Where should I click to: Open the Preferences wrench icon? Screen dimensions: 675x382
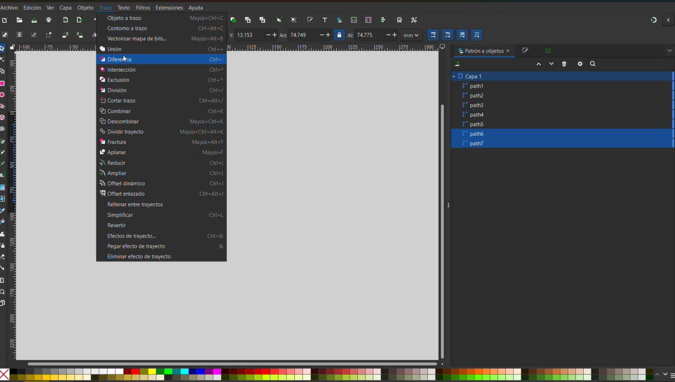[414, 20]
